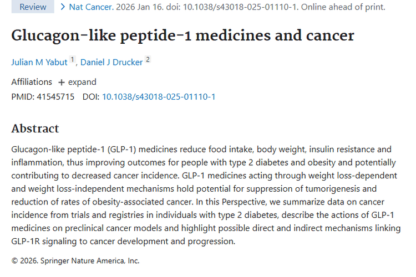This screenshot has height=277, width=416.
Task: Open affiliation superscript 2 after Drucker
Action: point(148,60)
